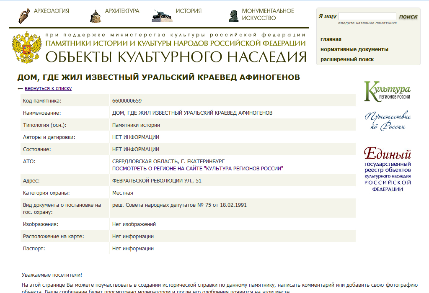Viewport: 429px width, 293px height.
Task: Go to главная home page link
Action: (x=331, y=39)
